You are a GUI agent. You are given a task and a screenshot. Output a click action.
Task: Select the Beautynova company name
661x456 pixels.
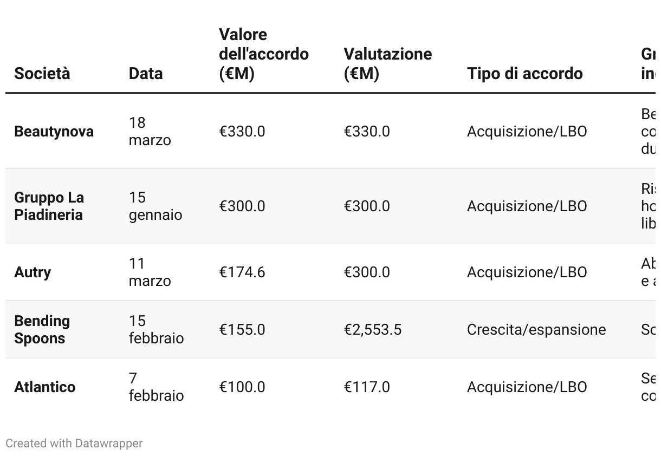click(x=54, y=132)
